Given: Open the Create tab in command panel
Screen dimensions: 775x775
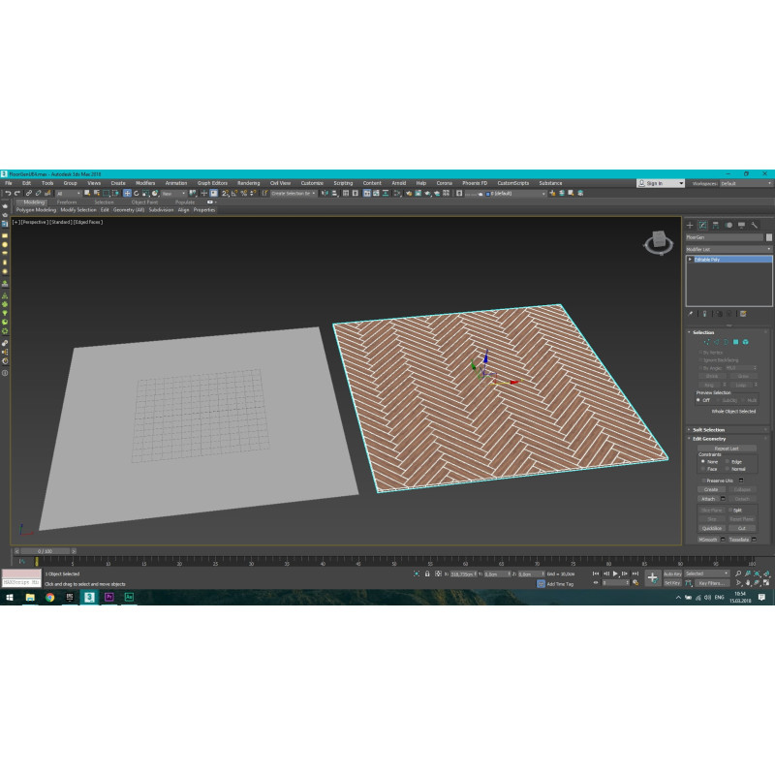Looking at the screenshot, I should pos(690,225).
